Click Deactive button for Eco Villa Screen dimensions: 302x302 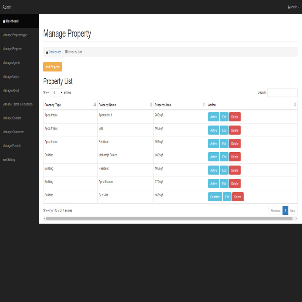[215, 197]
